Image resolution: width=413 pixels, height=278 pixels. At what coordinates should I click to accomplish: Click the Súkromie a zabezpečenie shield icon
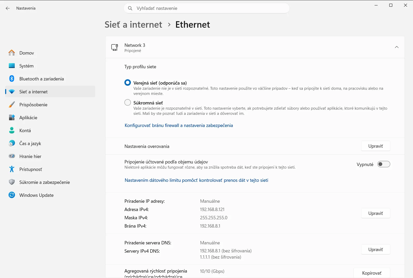[12, 182]
